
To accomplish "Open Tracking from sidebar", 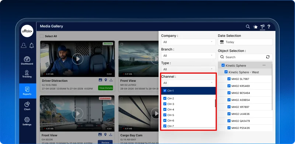I will [x=27, y=74].
